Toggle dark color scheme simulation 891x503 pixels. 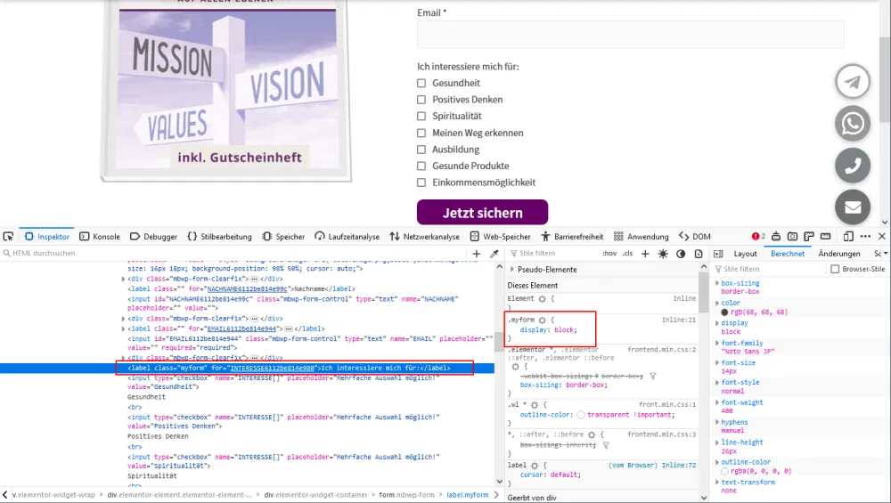681,254
